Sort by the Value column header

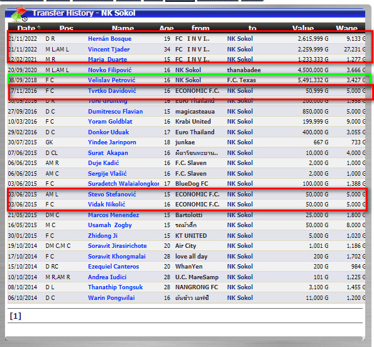pos(303,28)
